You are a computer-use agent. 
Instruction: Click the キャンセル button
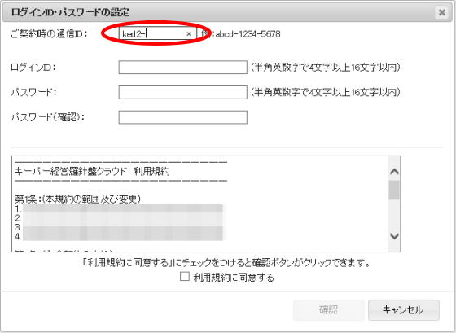(x=404, y=310)
